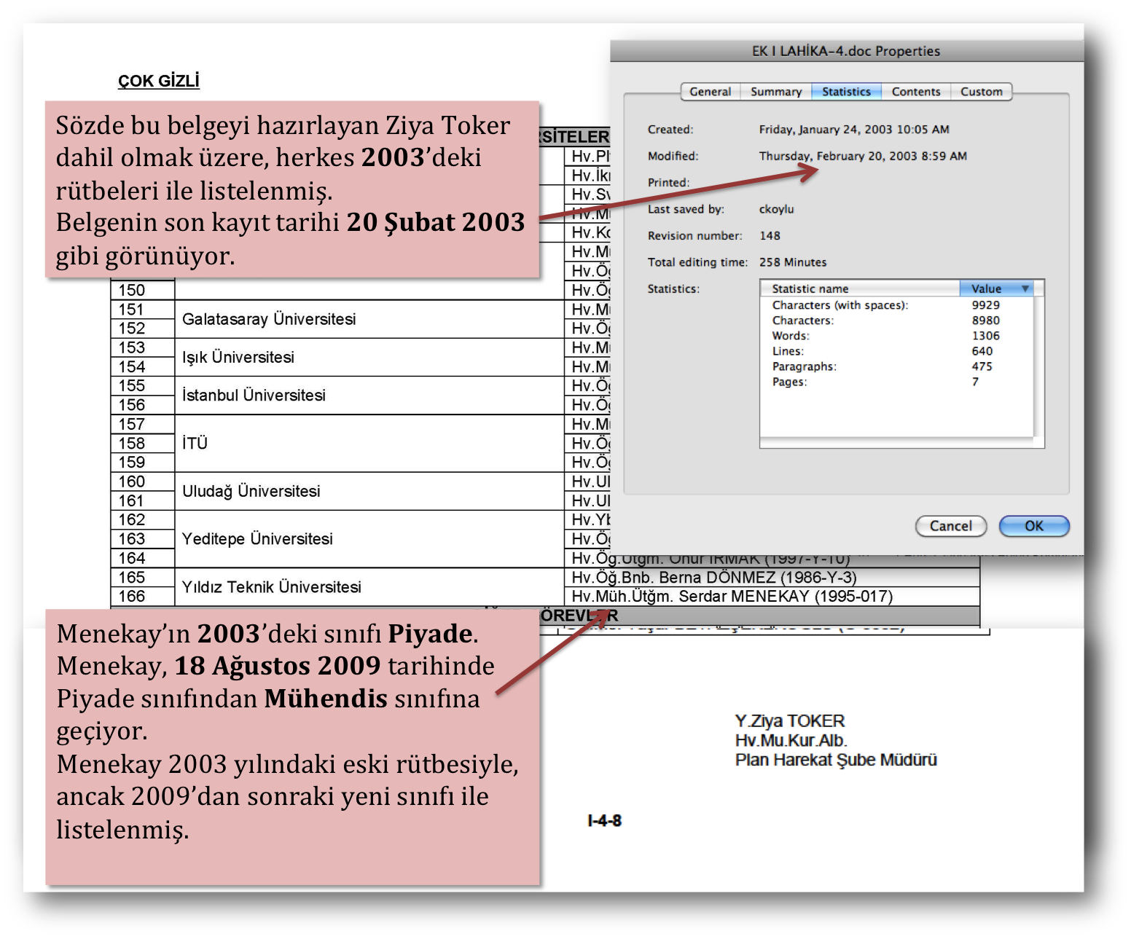
Task: Go to the Contents tab
Action: pos(915,92)
